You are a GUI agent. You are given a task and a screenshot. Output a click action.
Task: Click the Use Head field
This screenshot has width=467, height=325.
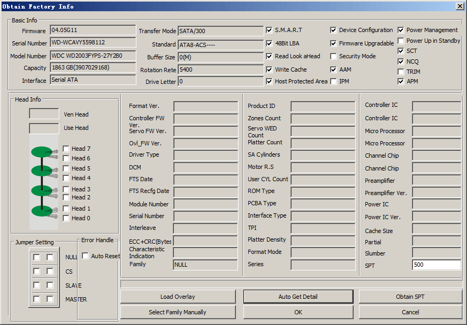pos(44,128)
